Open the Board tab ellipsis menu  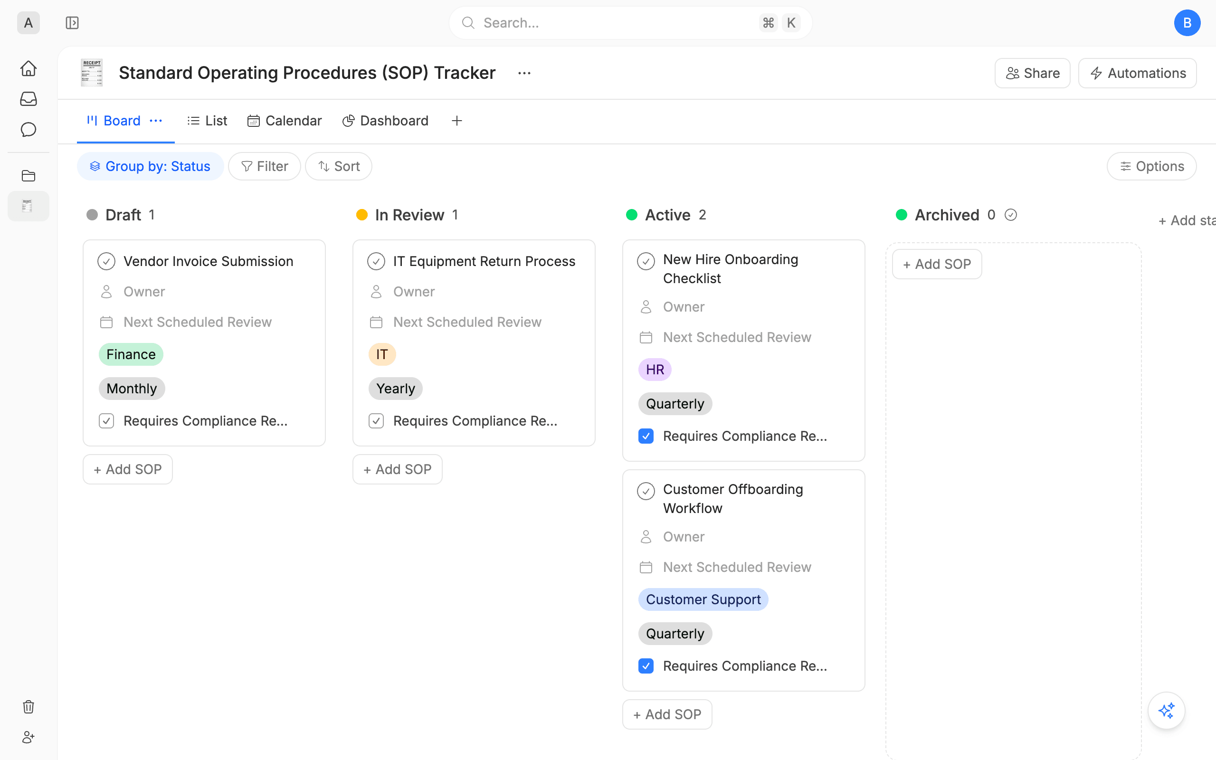156,121
